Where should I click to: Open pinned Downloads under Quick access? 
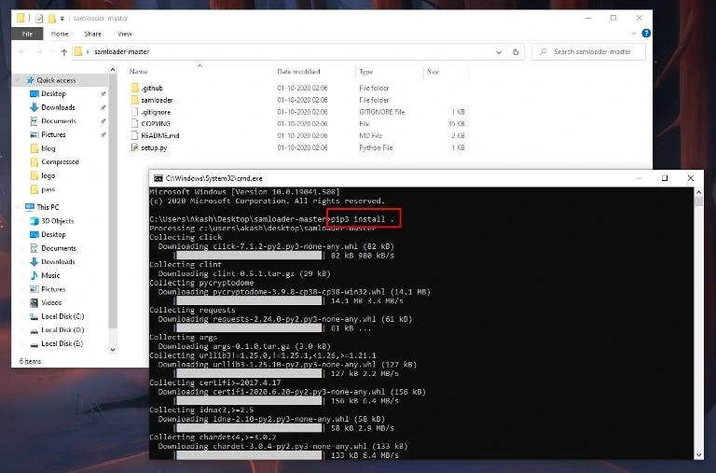(58, 107)
